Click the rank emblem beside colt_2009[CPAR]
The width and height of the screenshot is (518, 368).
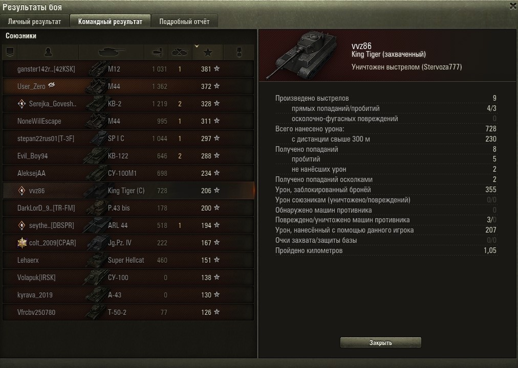coord(22,243)
